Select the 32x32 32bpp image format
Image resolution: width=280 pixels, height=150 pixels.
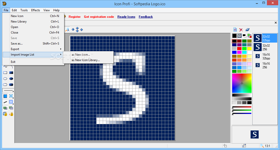265,38
